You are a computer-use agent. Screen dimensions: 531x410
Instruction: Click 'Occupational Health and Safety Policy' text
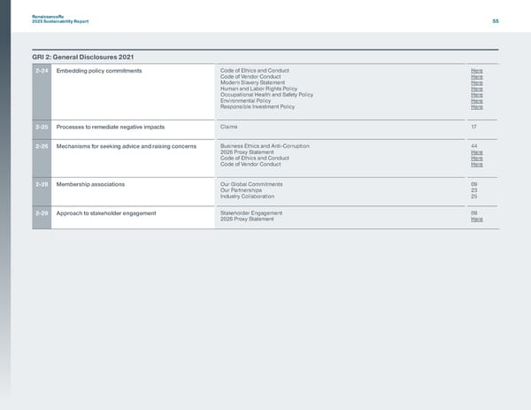click(x=267, y=95)
